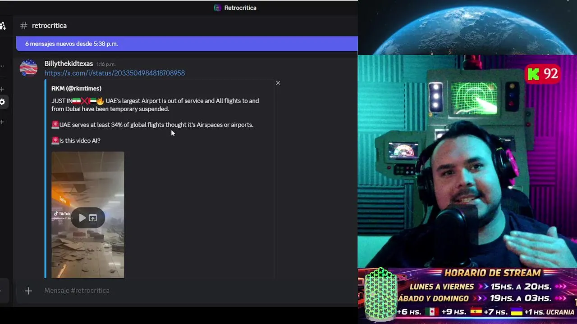The width and height of the screenshot is (577, 324).
Task: Close the embedded RKM post preview
Action: 278,83
